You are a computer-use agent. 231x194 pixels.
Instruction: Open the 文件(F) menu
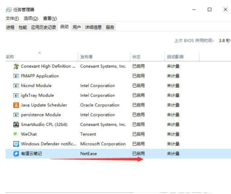point(12,18)
